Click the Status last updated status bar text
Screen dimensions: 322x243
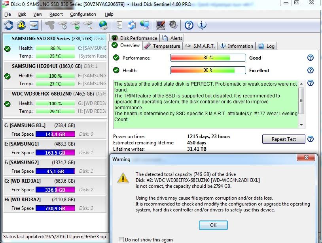pyautogui.click(x=55, y=237)
